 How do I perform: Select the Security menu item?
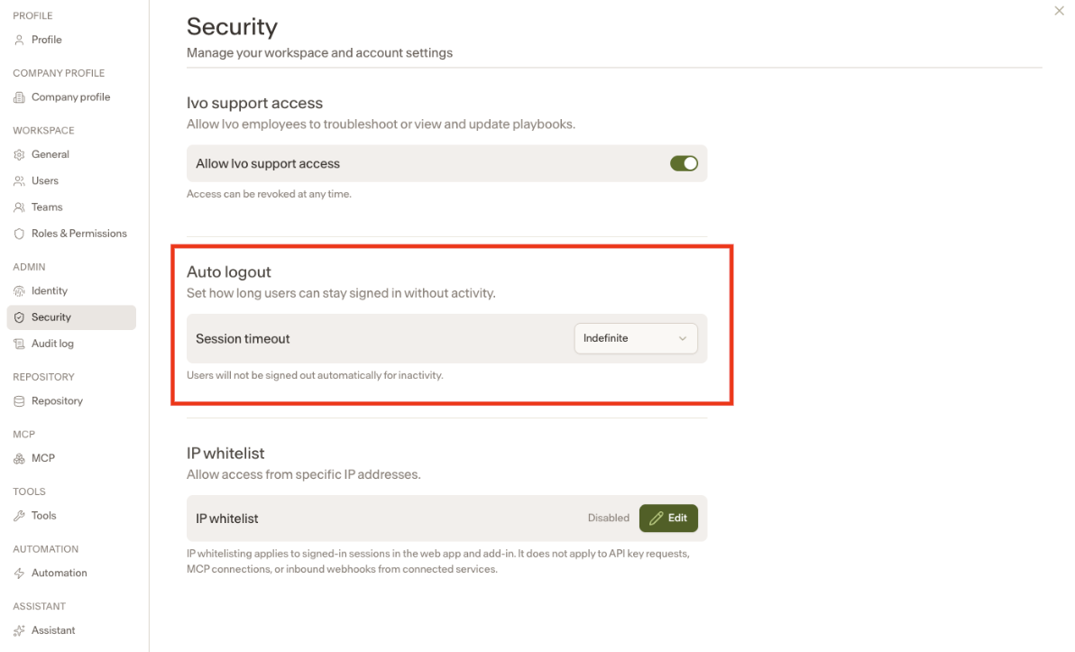[71, 317]
